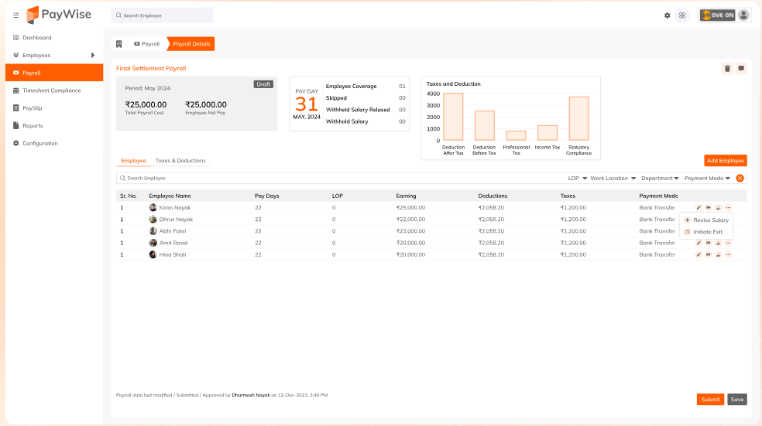The width and height of the screenshot is (762, 426).
Task: Click skip icon for Hina Shah
Action: point(709,254)
